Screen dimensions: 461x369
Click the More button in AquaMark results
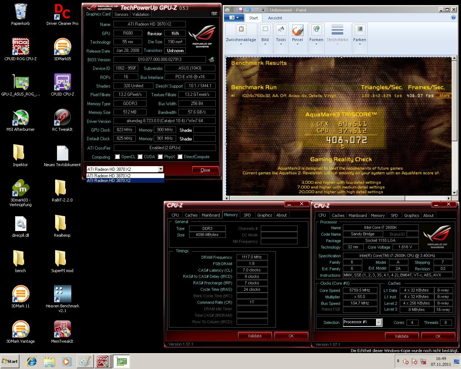click(x=444, y=95)
